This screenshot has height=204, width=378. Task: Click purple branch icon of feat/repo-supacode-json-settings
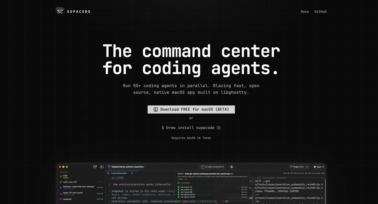coord(61,187)
